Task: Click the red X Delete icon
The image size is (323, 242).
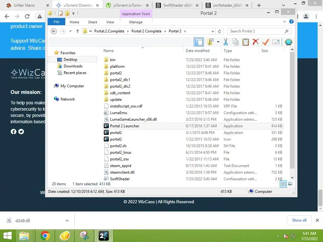Action: (x=255, y=42)
